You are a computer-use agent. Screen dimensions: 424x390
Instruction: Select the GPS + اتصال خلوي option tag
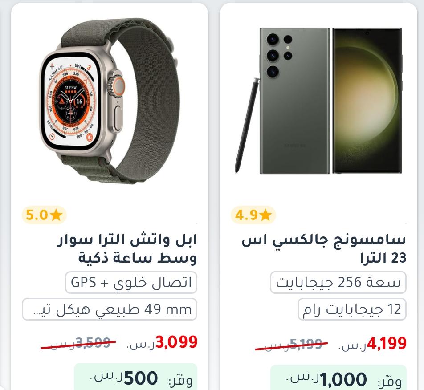(131, 282)
